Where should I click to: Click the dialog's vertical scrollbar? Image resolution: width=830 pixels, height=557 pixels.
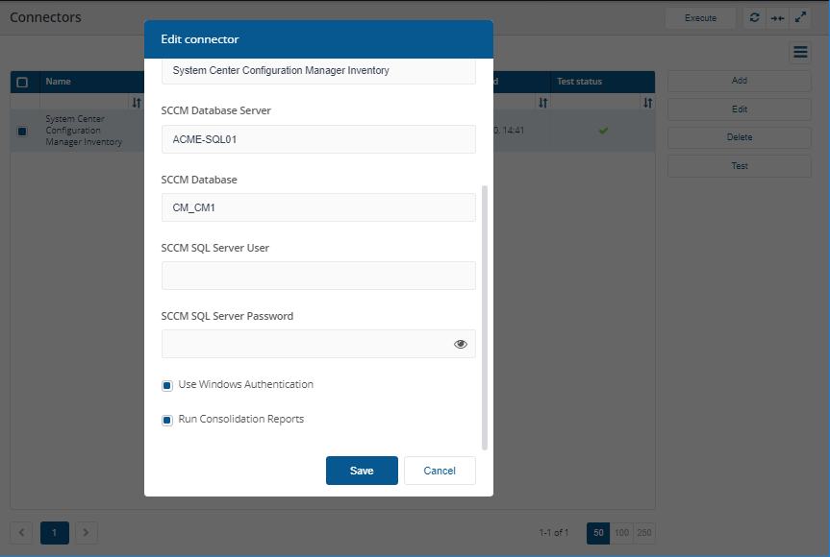pyautogui.click(x=485, y=317)
